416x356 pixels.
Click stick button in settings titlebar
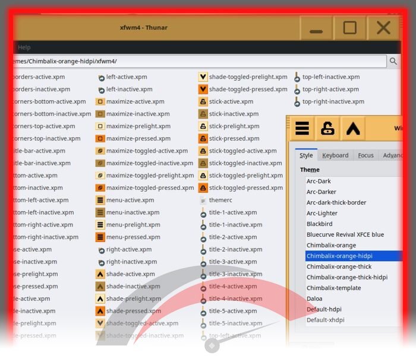327,129
